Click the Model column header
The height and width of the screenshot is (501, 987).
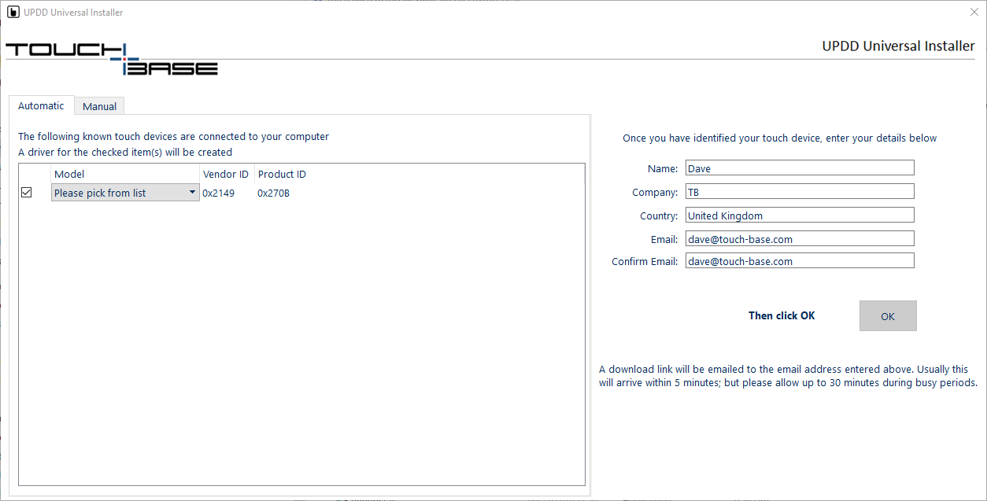pyautogui.click(x=125, y=174)
